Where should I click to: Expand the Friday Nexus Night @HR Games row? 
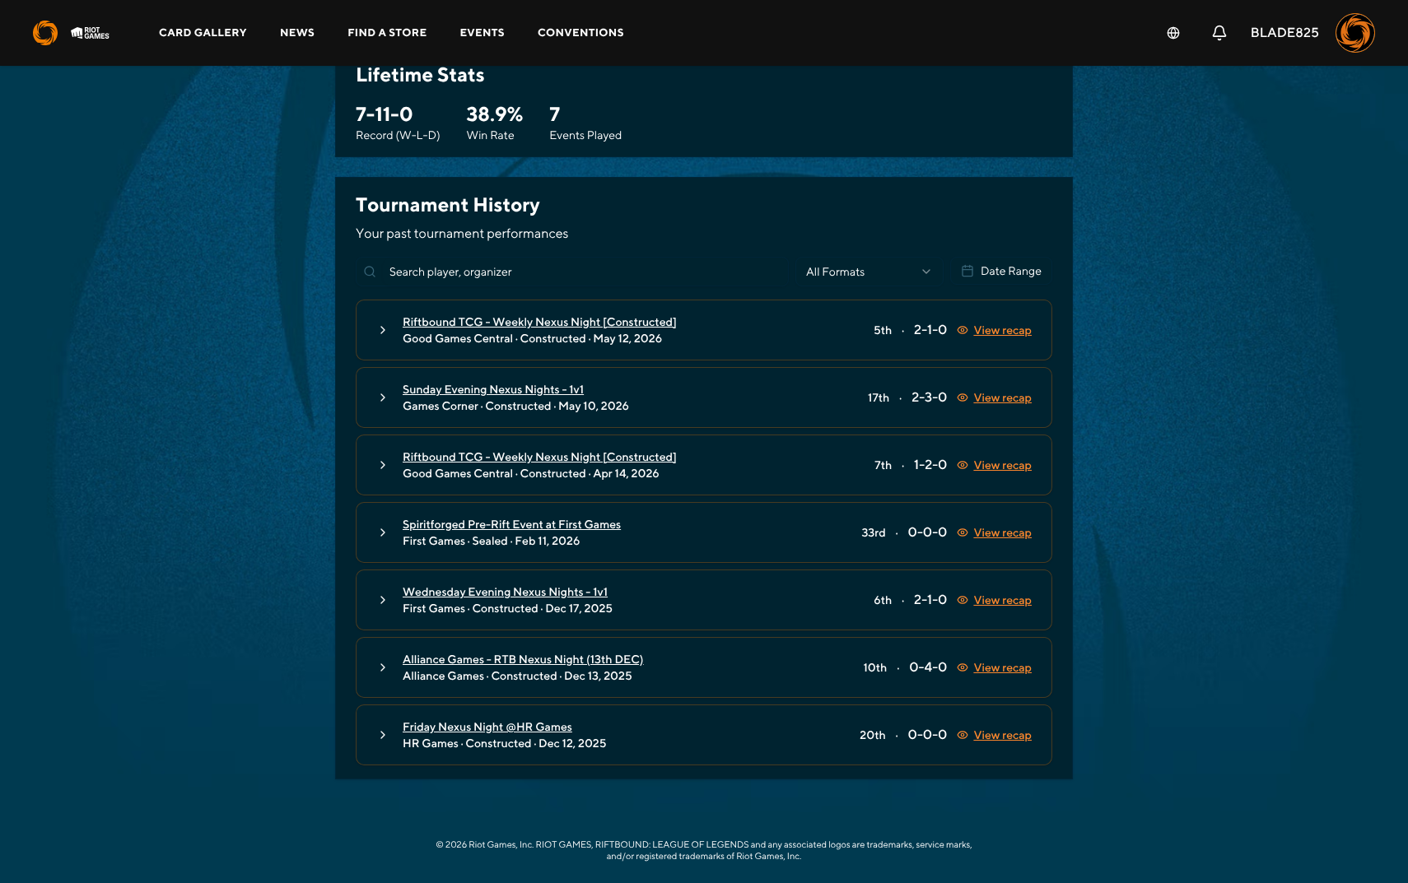tap(383, 735)
